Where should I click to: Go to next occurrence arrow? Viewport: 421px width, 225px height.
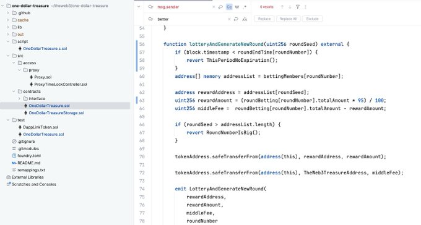pyautogui.click(x=290, y=7)
